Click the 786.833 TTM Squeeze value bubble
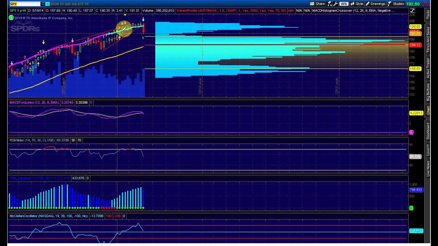 pyautogui.click(x=416, y=190)
